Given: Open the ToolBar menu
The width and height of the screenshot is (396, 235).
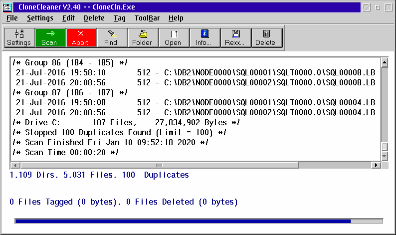Looking at the screenshot, I should pyautogui.click(x=147, y=18).
